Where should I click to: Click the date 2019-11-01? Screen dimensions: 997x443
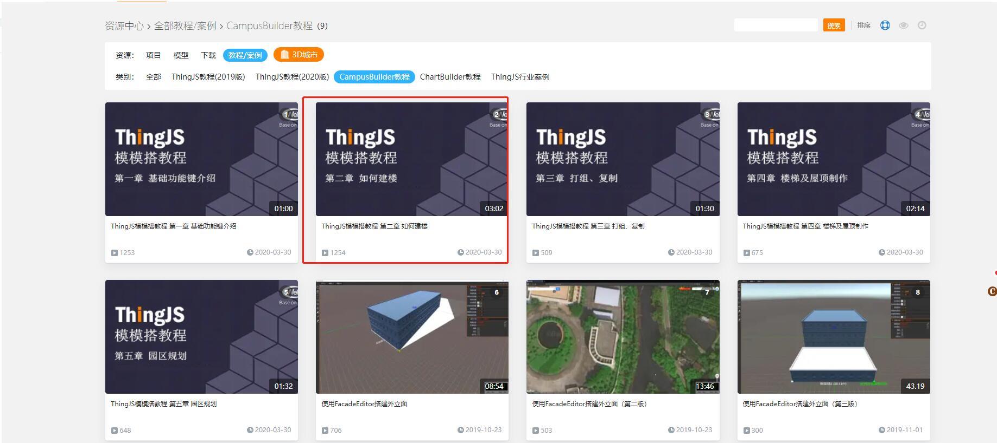click(x=905, y=430)
